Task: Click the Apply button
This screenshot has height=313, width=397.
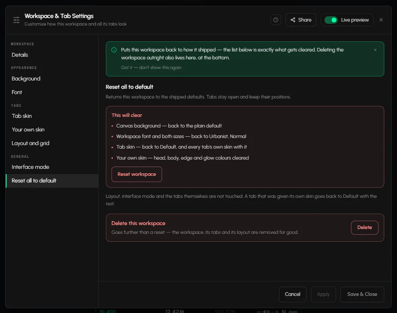Action: [323, 294]
